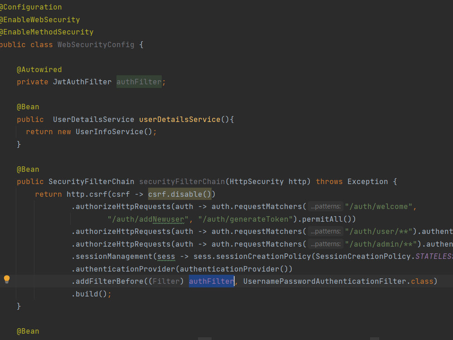This screenshot has width=453, height=340.
Task: Click the patterns hint before "/auth/welcome"
Action: tap(326, 206)
